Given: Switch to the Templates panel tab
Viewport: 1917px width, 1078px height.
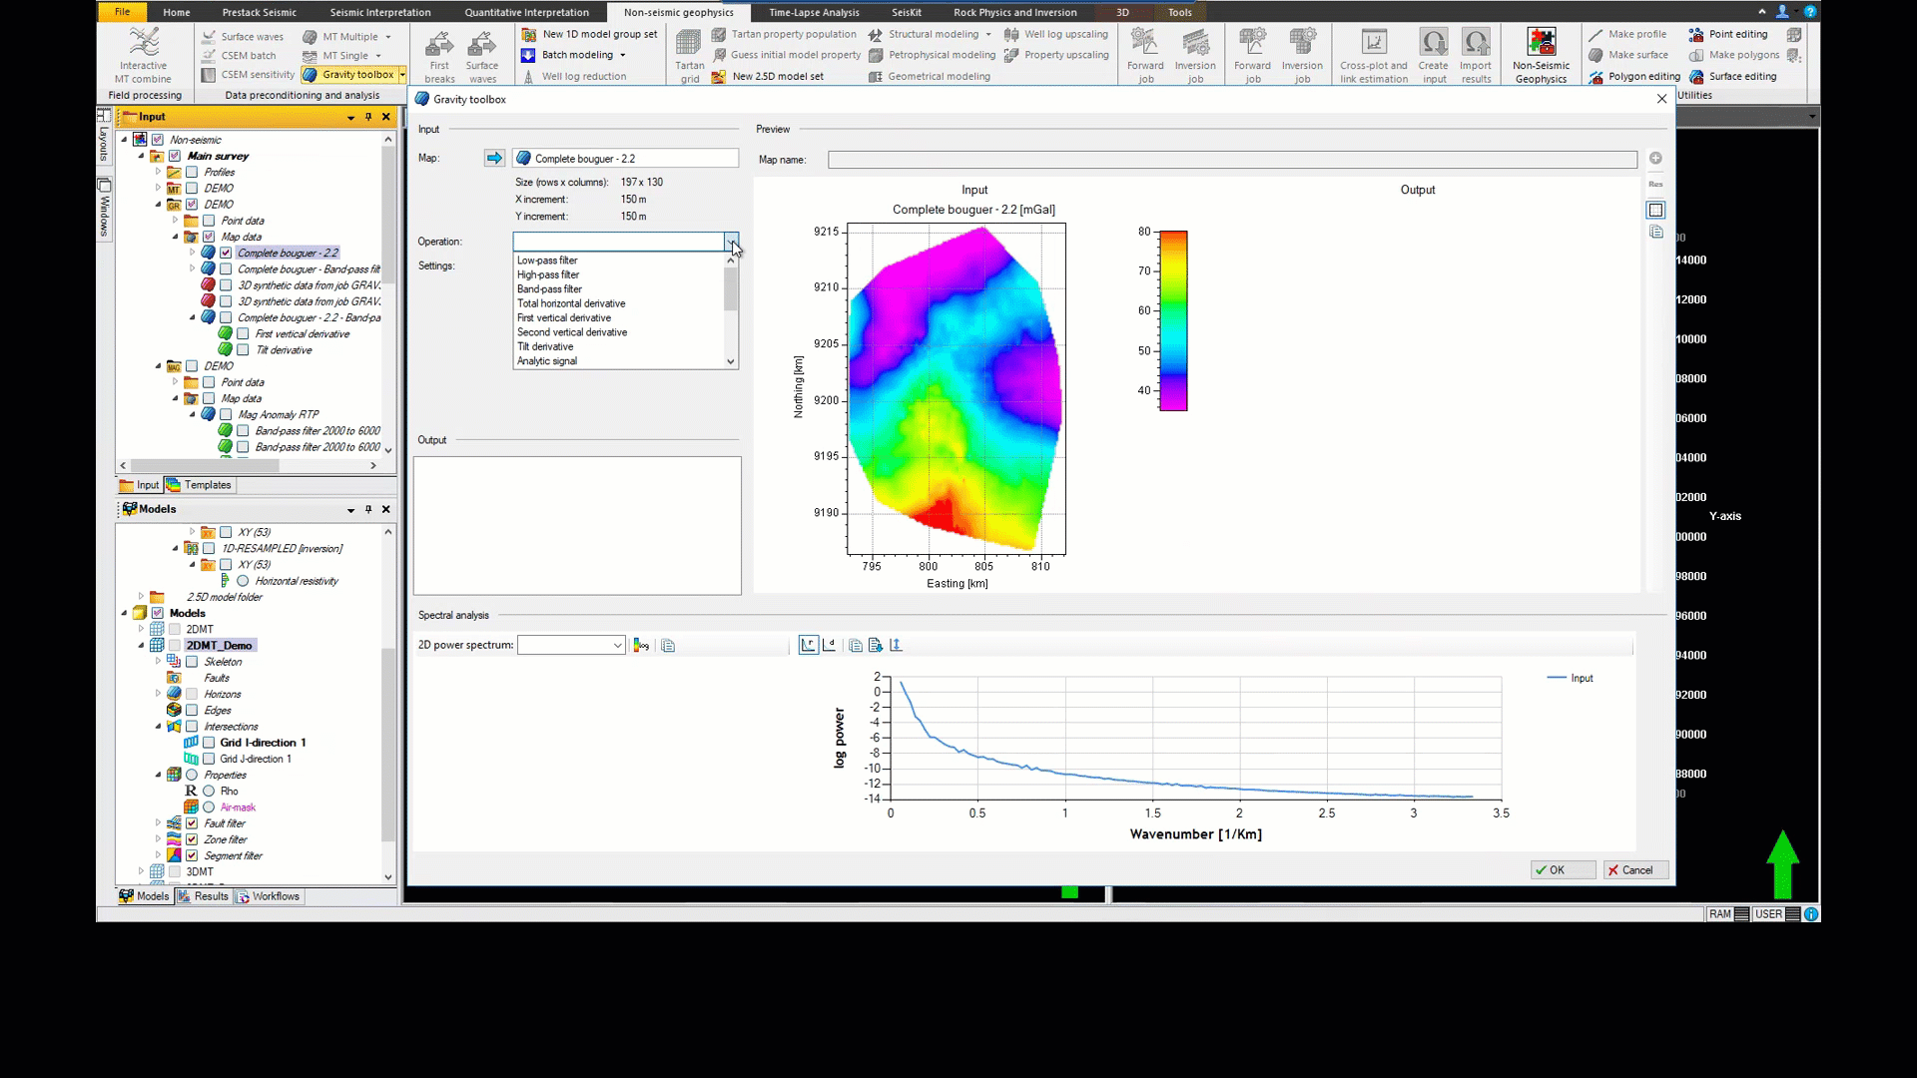Looking at the screenshot, I should point(206,484).
